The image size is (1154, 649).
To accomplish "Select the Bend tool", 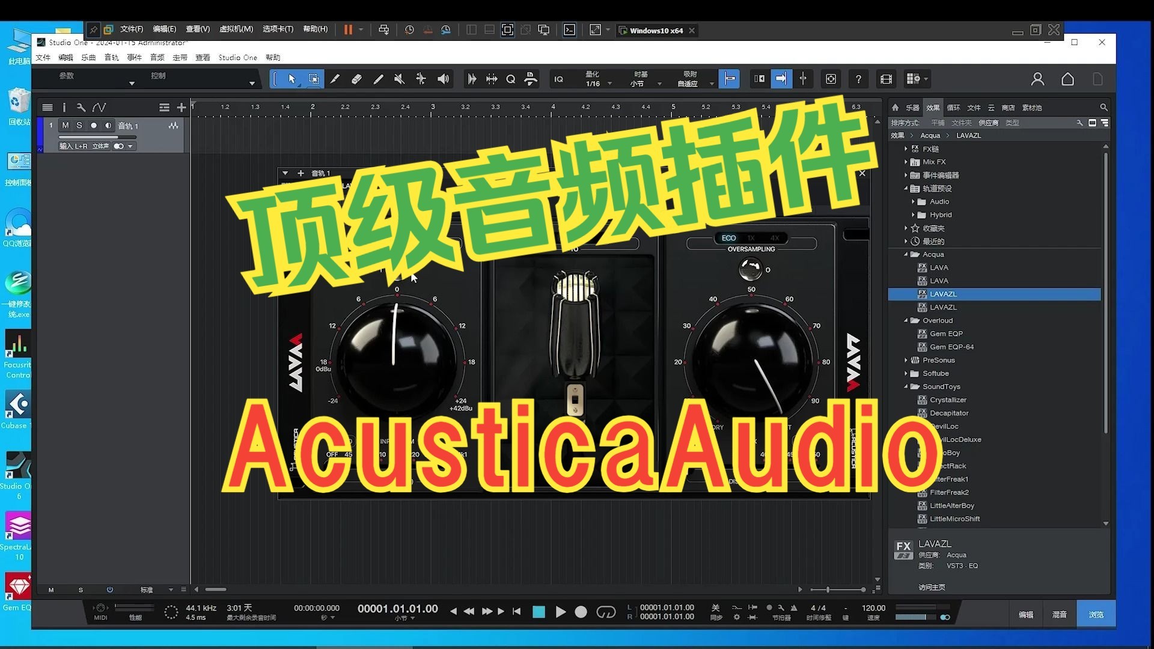I will pos(421,79).
